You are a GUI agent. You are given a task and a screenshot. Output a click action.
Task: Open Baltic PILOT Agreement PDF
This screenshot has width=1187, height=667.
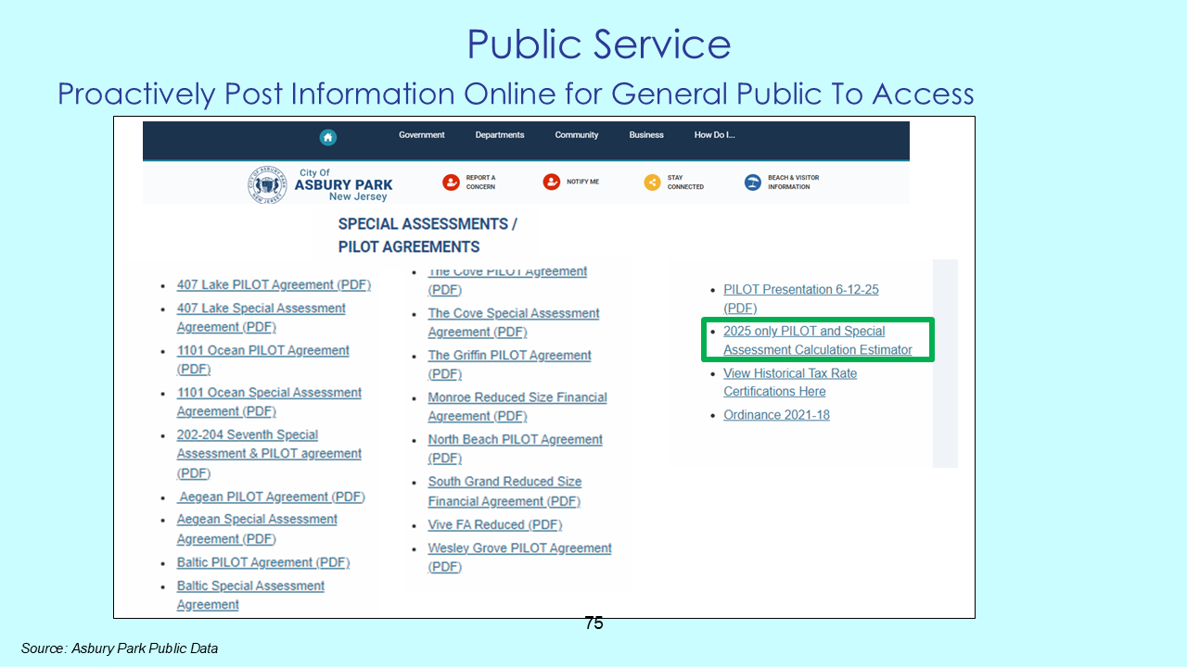click(263, 563)
